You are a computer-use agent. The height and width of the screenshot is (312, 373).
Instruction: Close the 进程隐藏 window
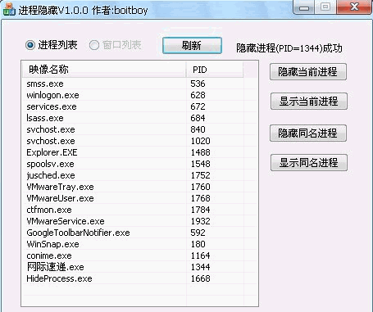355,7
